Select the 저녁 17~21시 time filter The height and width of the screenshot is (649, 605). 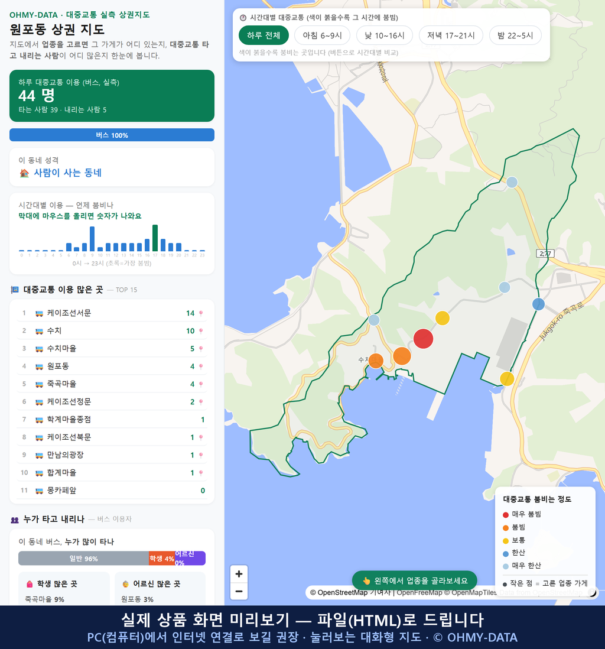[451, 35]
